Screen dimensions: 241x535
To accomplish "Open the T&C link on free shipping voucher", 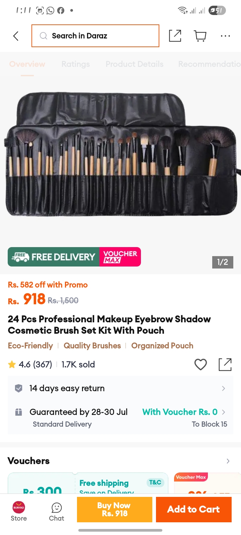I will point(155,482).
